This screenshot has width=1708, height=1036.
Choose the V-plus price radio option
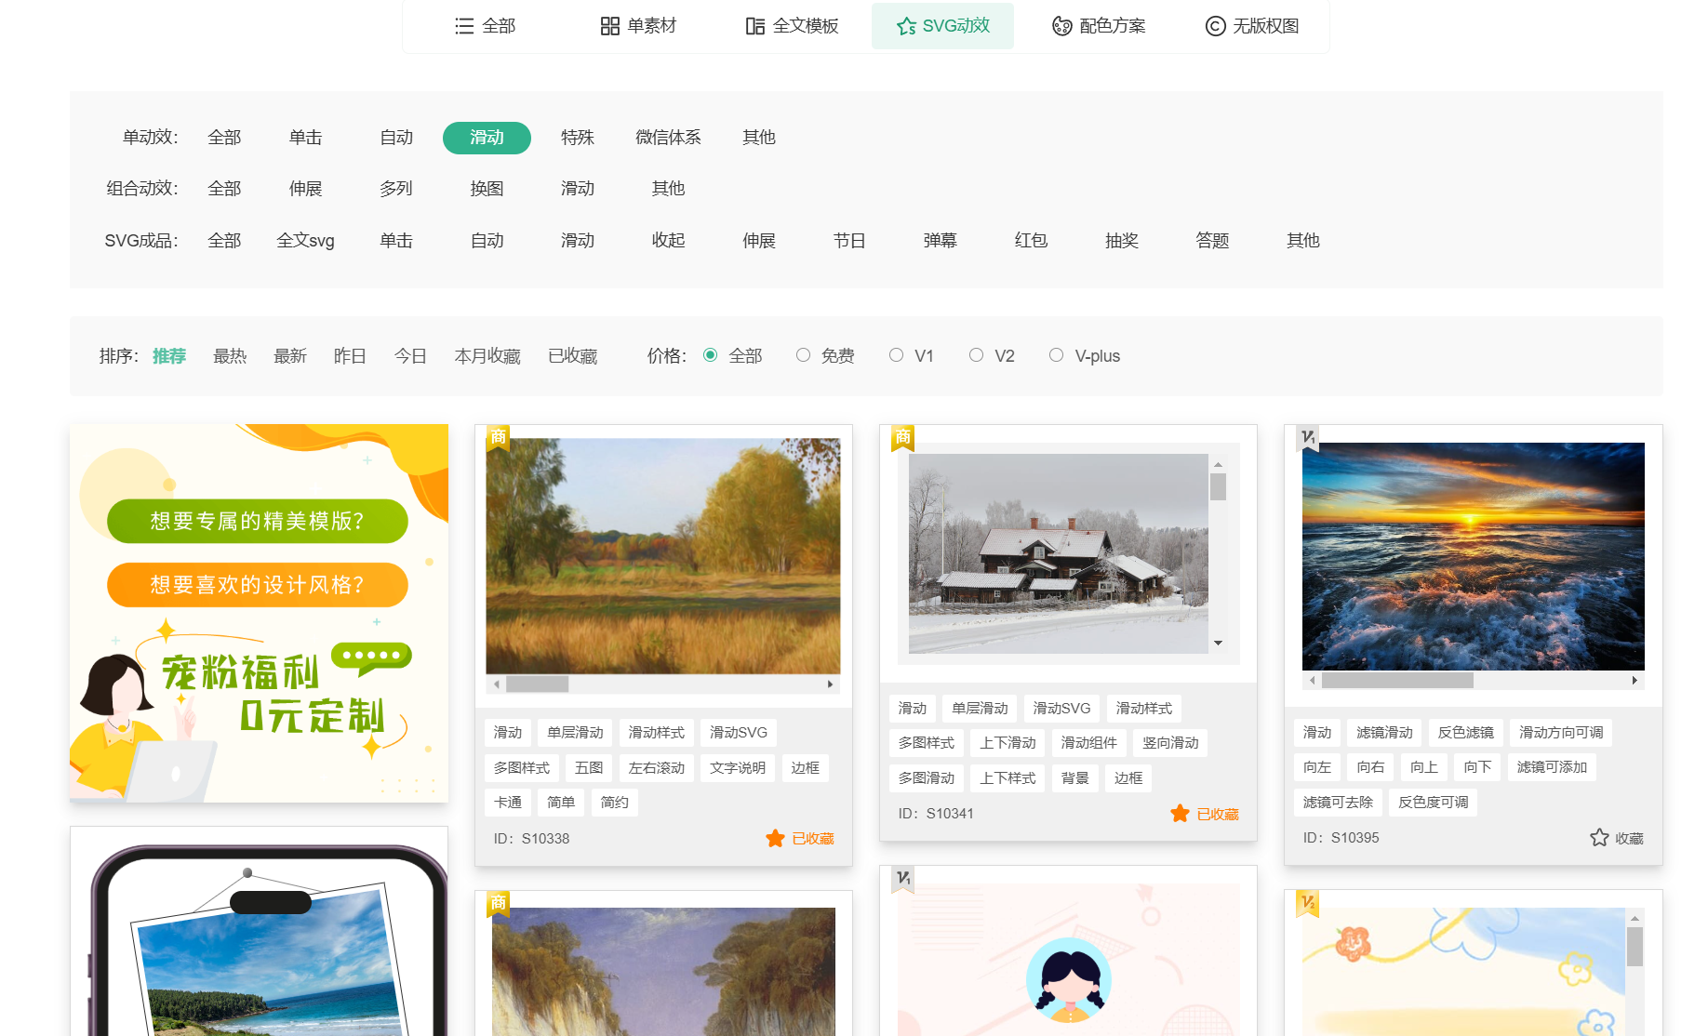click(1056, 355)
